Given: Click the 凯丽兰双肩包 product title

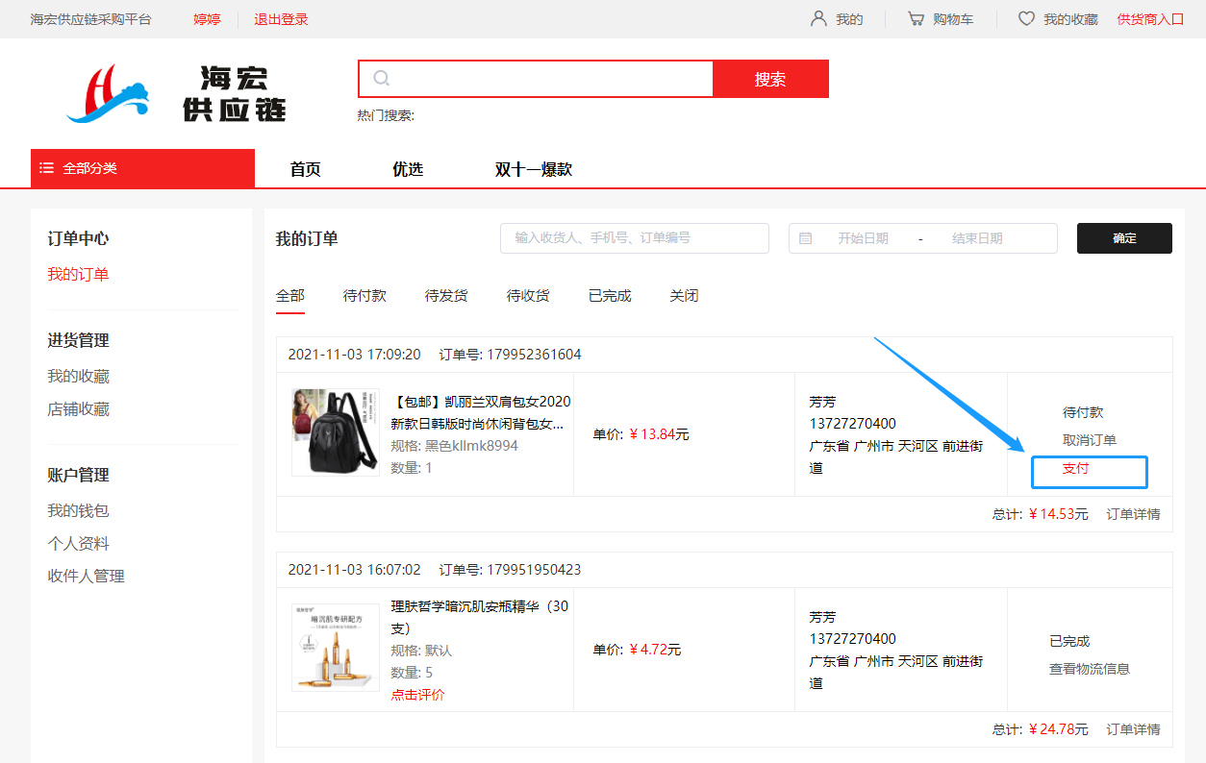Looking at the screenshot, I should pos(480,412).
